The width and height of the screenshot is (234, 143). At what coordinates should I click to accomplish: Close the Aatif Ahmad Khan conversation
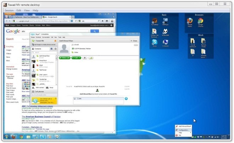click(x=134, y=41)
